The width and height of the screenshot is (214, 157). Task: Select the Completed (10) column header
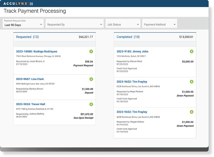128,37
